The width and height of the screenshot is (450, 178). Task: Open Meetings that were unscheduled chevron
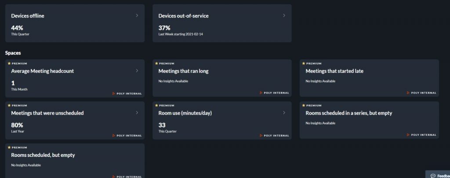tap(137, 113)
